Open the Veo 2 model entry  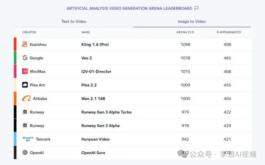[x=87, y=58]
